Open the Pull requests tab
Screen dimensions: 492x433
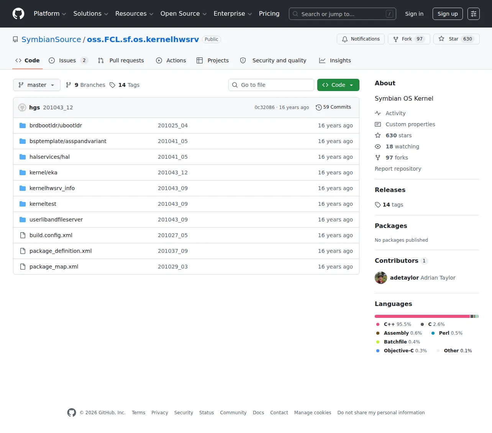(121, 60)
